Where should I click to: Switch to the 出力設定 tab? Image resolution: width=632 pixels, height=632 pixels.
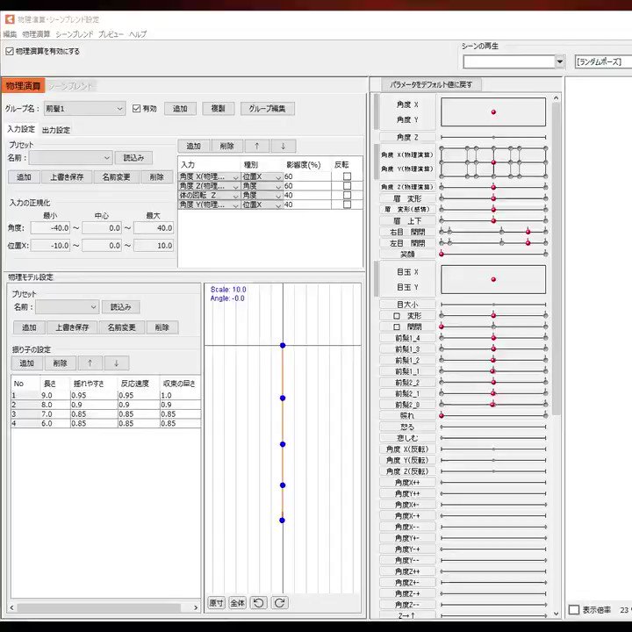56,130
